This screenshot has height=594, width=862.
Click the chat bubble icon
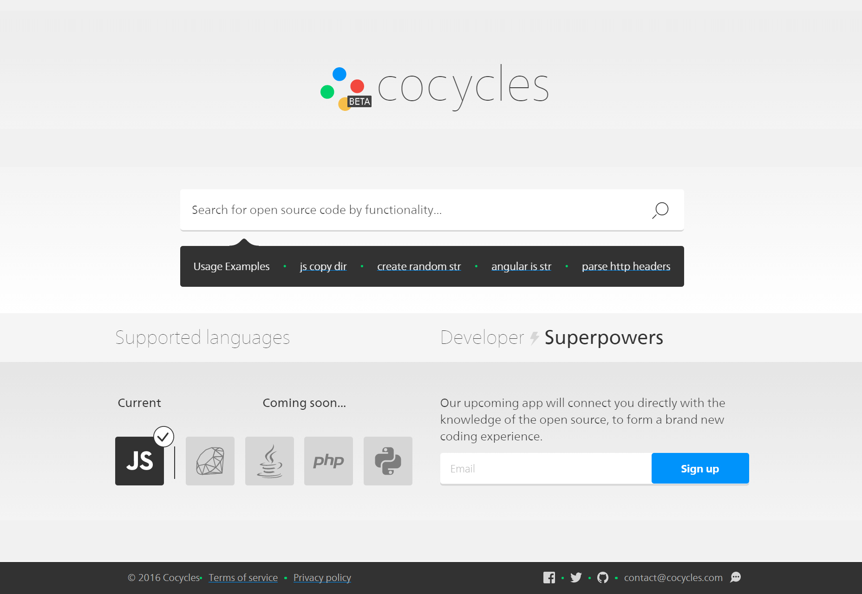[x=736, y=577]
